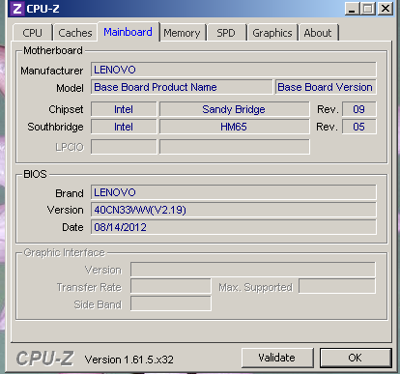The image size is (400, 374).
Task: Open the Caches tab
Action: [x=75, y=33]
